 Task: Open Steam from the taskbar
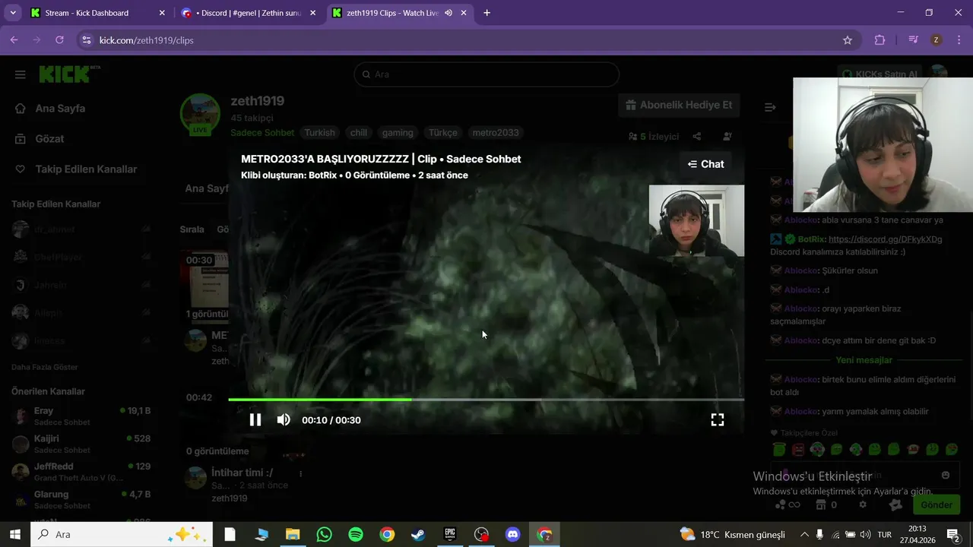pyautogui.click(x=418, y=534)
